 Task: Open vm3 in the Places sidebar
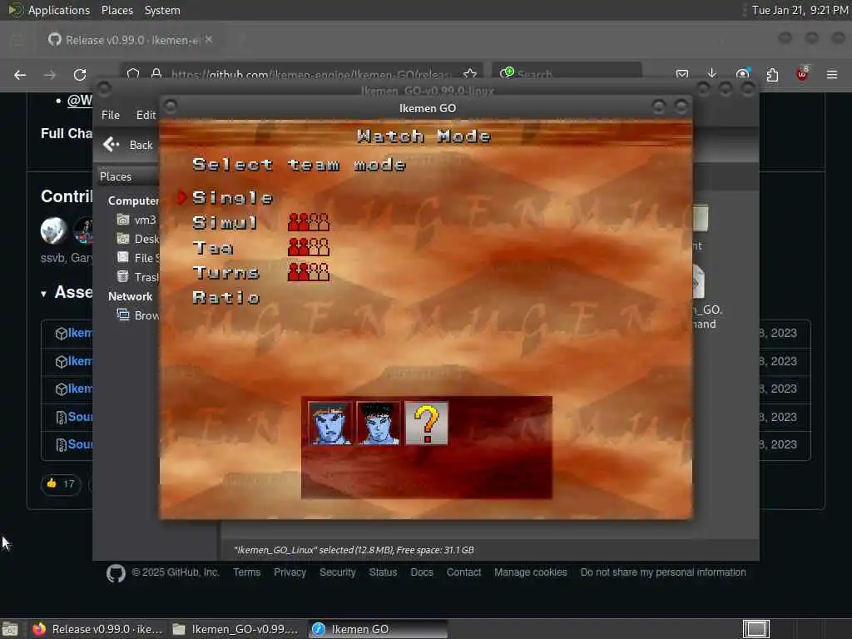(x=137, y=220)
